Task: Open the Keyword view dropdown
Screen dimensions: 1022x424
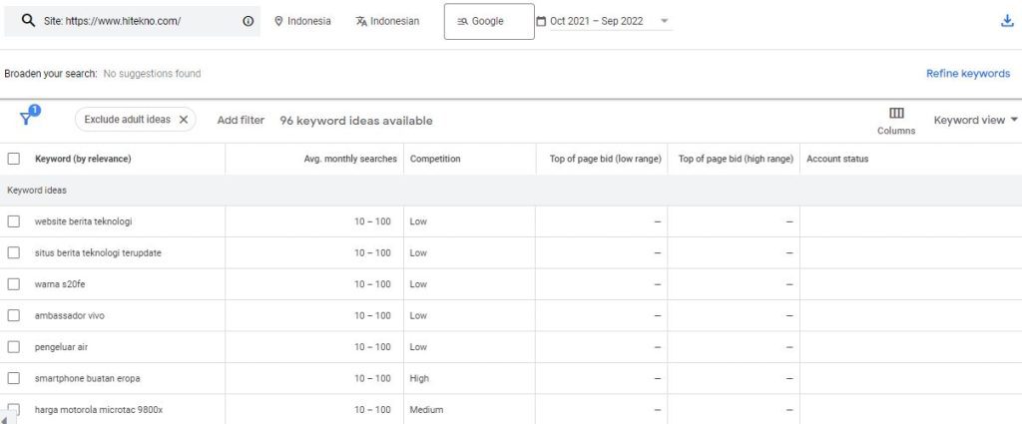Action: (976, 120)
